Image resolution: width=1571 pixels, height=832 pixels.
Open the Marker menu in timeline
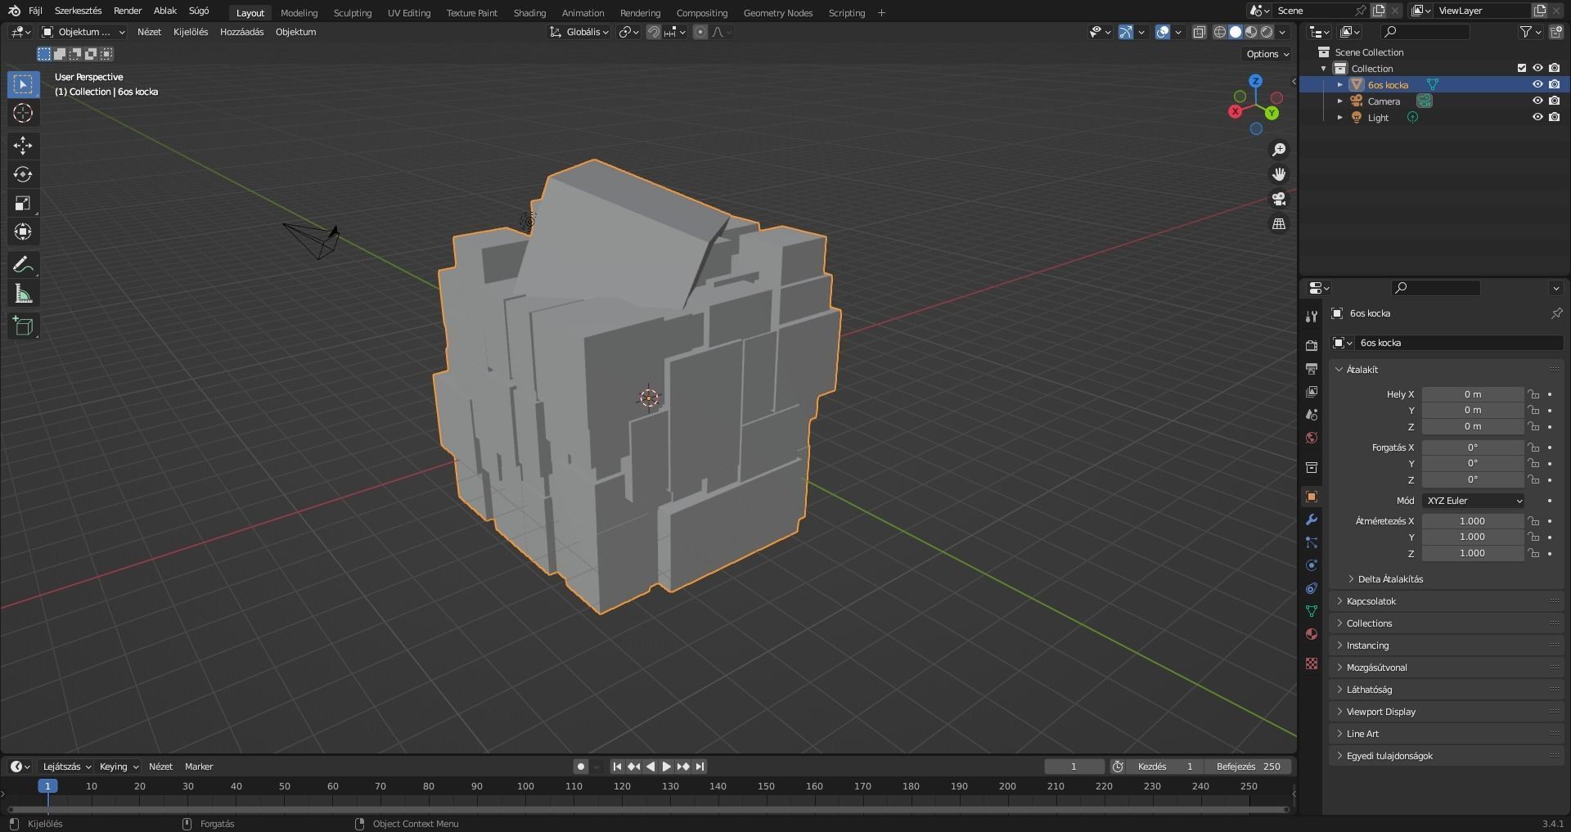[x=199, y=767]
